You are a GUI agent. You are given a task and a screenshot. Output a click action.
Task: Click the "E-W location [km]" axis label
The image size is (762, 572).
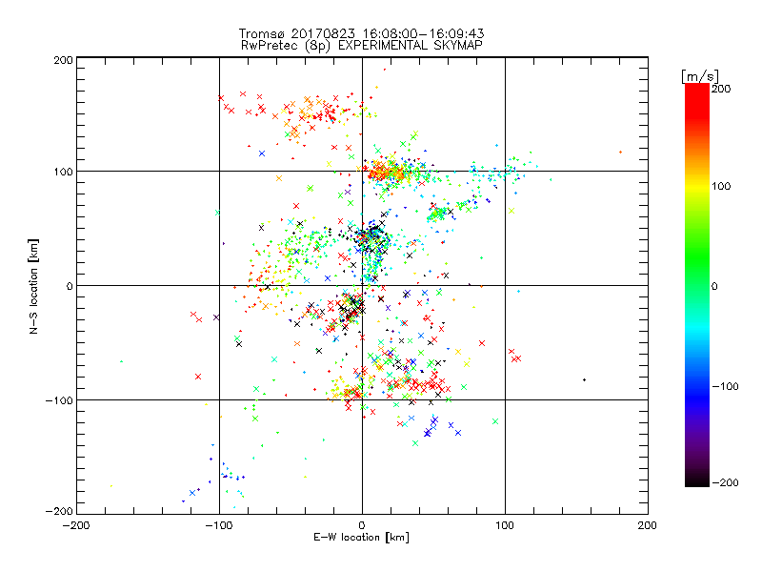pyautogui.click(x=361, y=538)
